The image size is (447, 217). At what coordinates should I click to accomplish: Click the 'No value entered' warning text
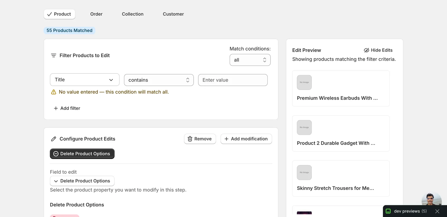click(x=114, y=92)
